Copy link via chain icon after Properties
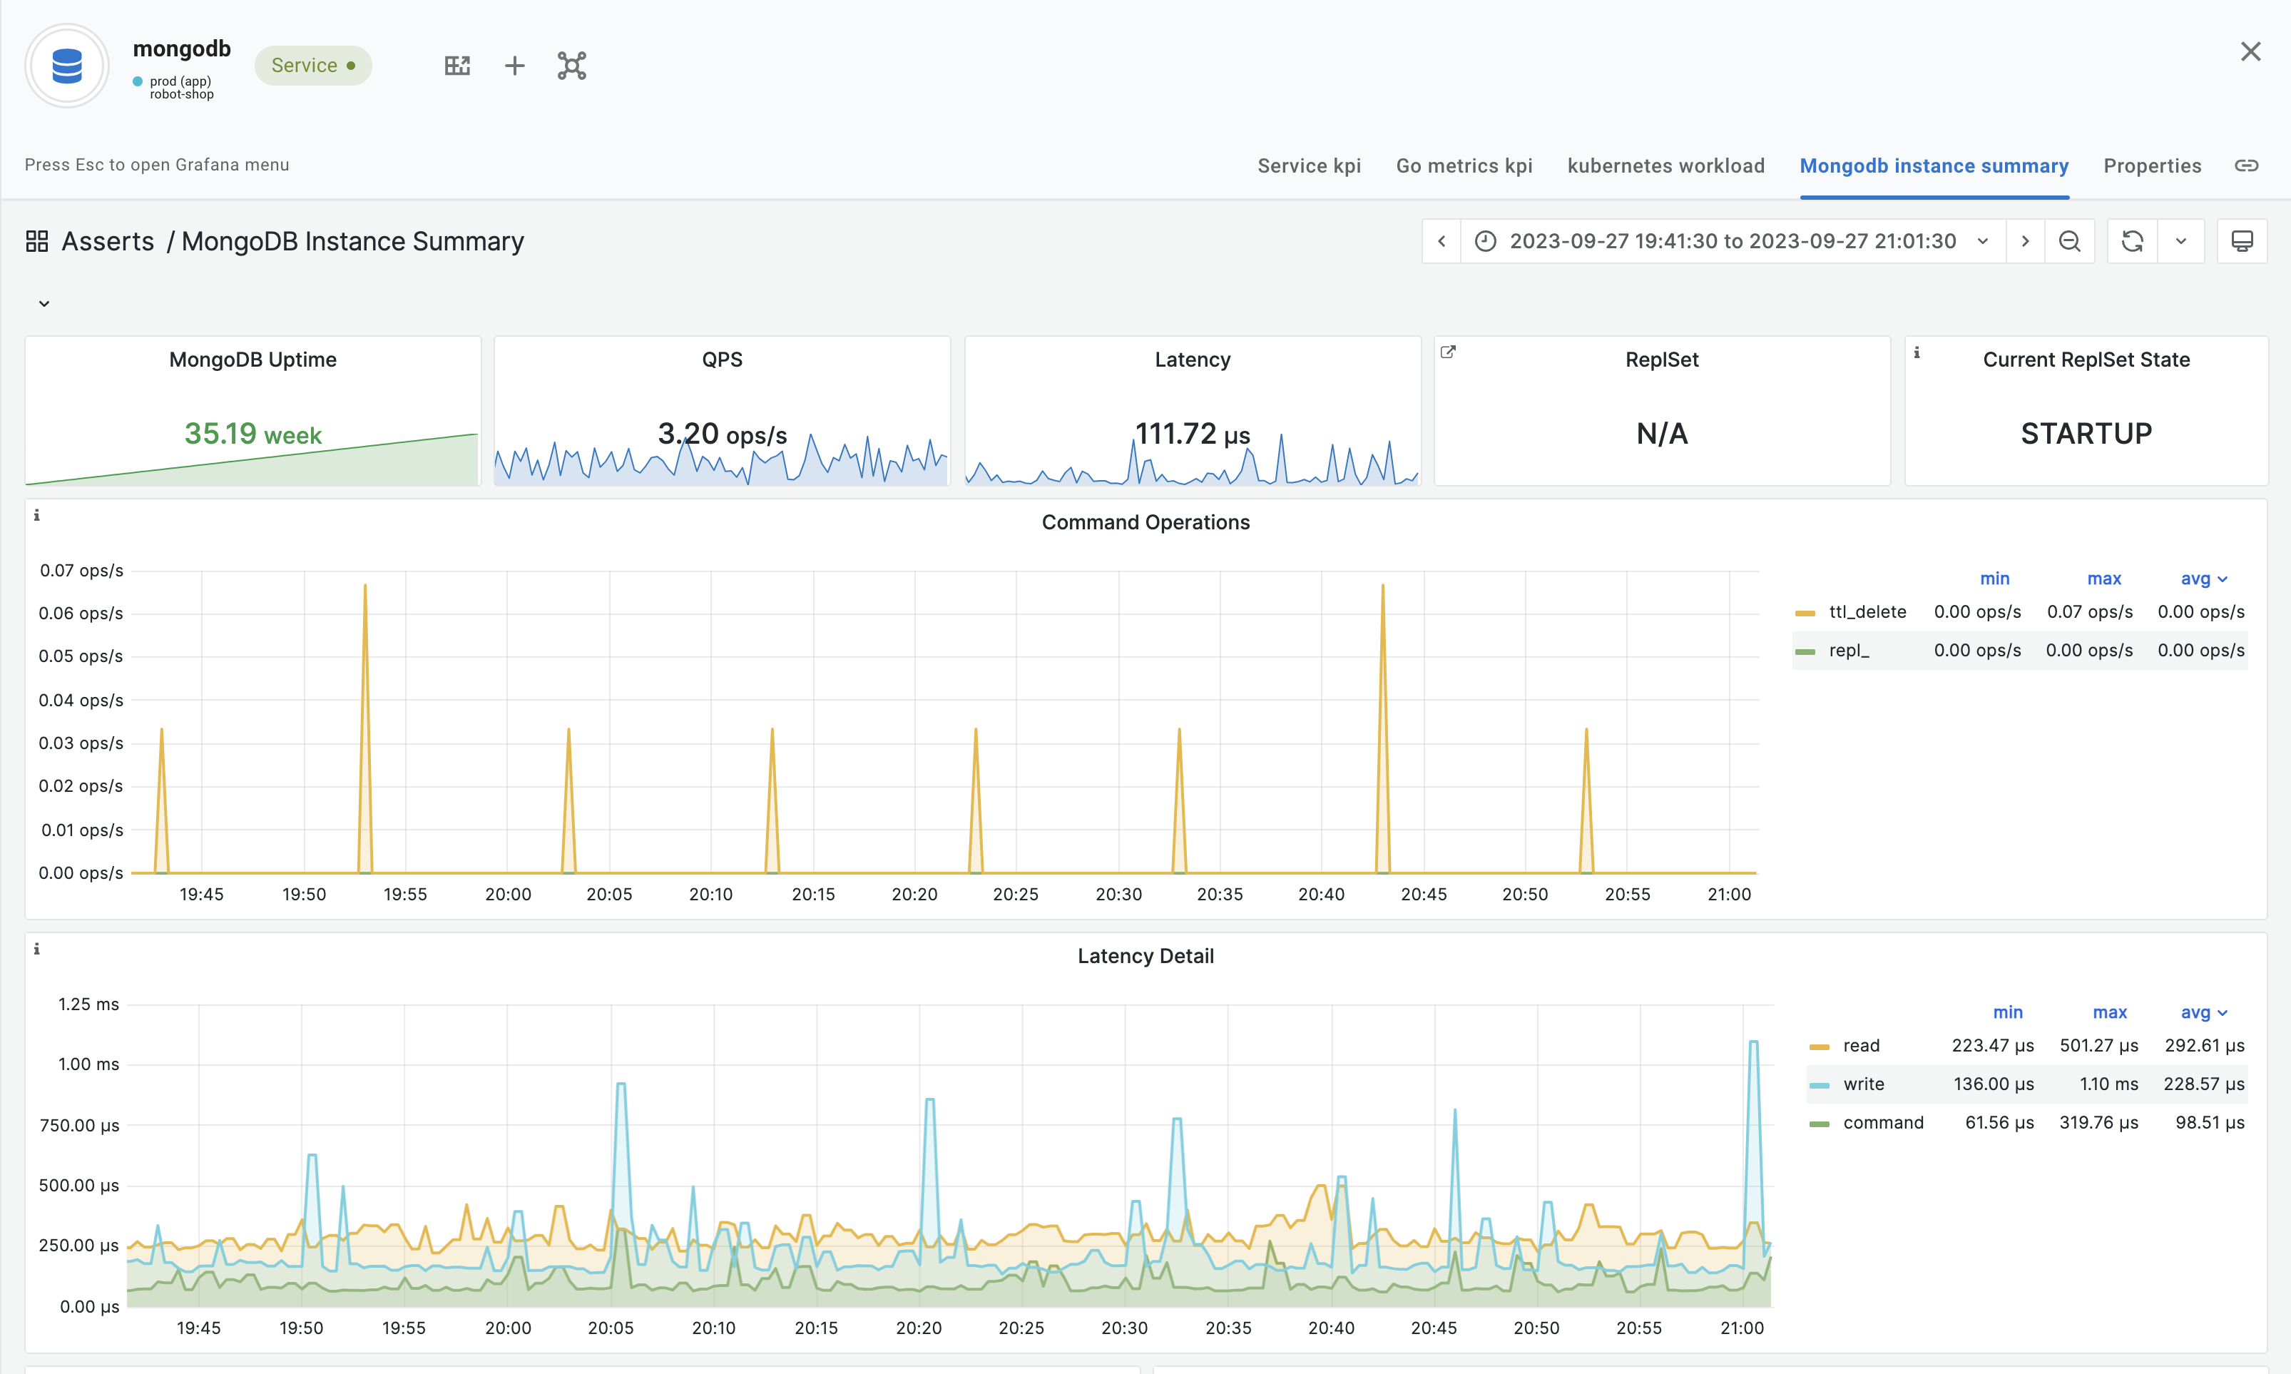 click(x=2247, y=166)
